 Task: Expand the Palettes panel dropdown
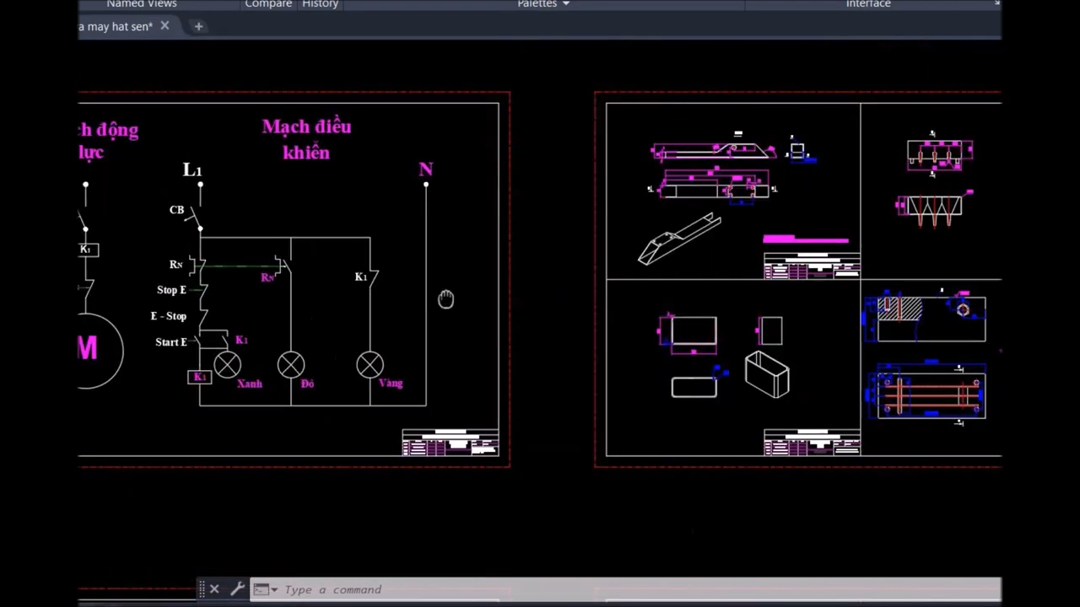tap(565, 4)
